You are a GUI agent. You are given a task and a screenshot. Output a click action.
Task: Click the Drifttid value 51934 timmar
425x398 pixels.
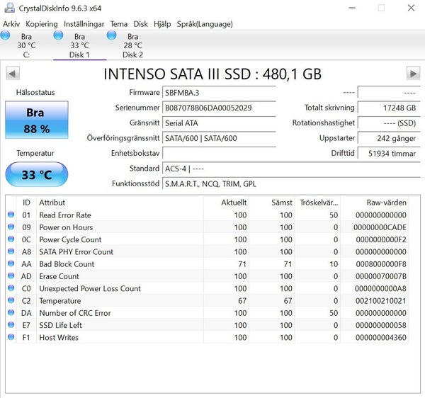[x=389, y=154]
